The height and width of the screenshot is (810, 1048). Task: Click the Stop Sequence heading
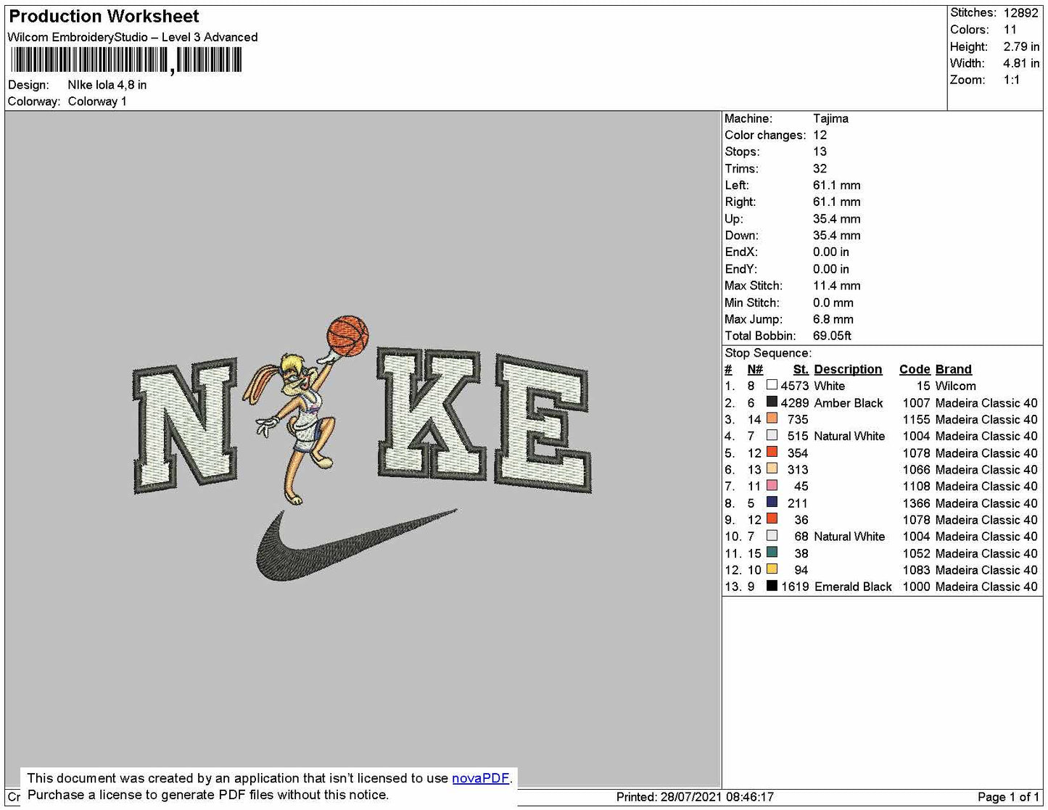click(x=768, y=353)
